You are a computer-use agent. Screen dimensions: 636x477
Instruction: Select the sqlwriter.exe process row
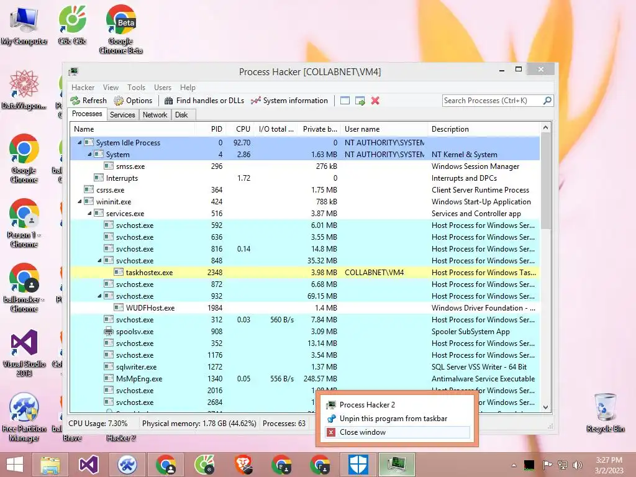305,366
